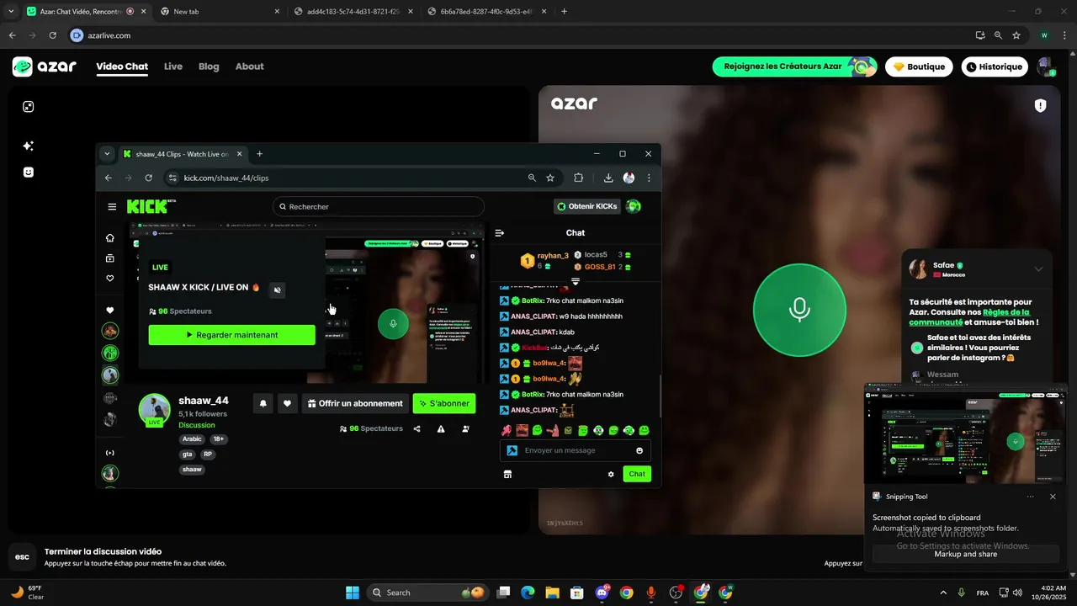The width and height of the screenshot is (1077, 606).
Task: Open Discord from taskbar
Action: pos(602,593)
